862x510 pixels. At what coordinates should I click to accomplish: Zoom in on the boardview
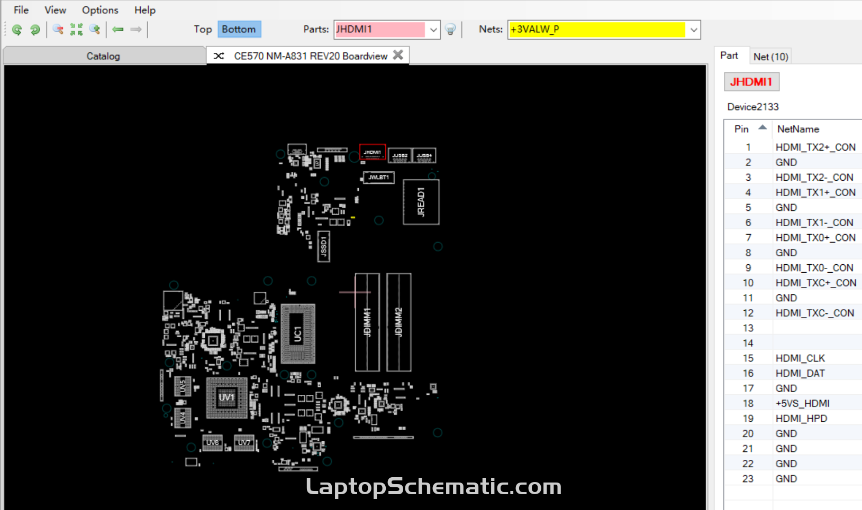[95, 30]
